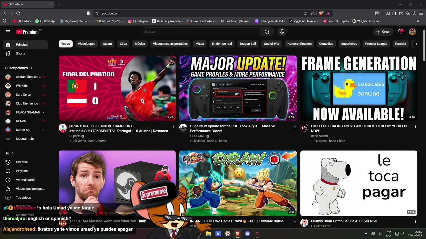This screenshot has height=239, width=426.
Task: Open the browser playlist music note icon
Action: point(388,13)
